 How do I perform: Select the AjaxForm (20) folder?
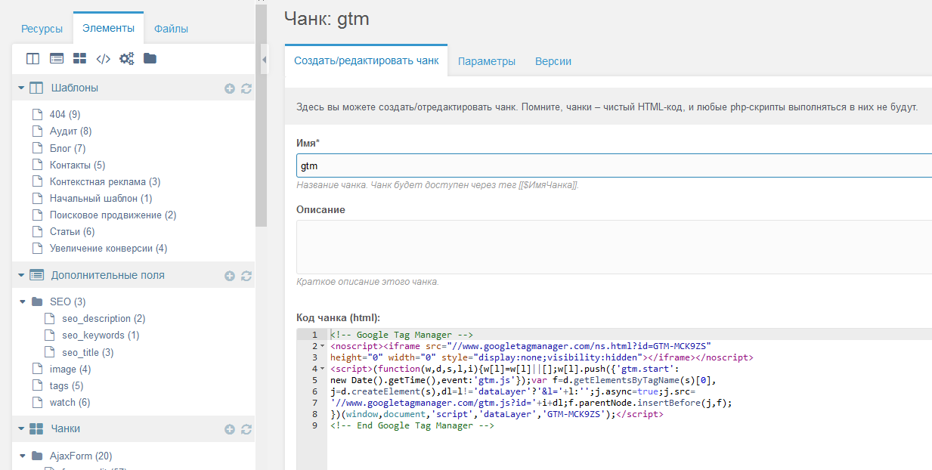click(81, 456)
